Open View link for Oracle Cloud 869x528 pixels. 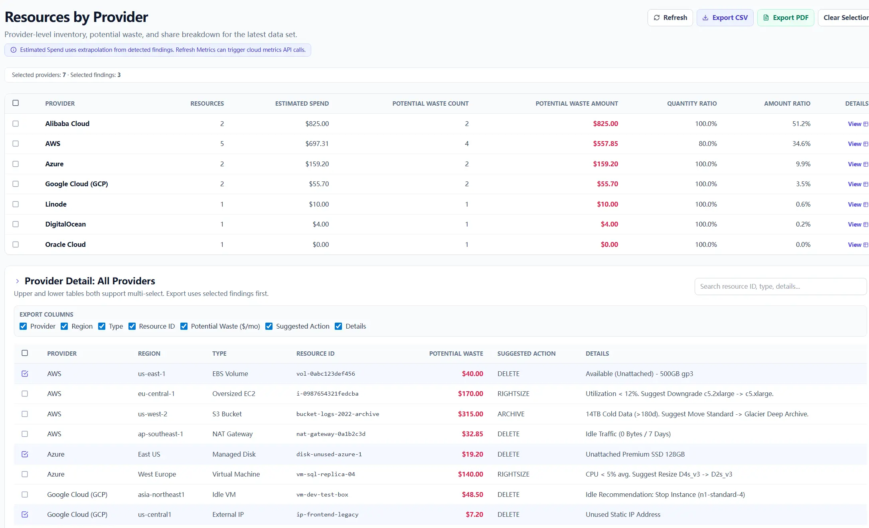point(857,245)
